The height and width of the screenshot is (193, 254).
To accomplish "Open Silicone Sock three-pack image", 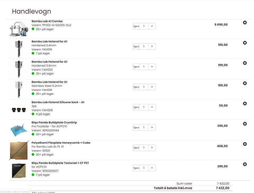I will pos(19,110).
